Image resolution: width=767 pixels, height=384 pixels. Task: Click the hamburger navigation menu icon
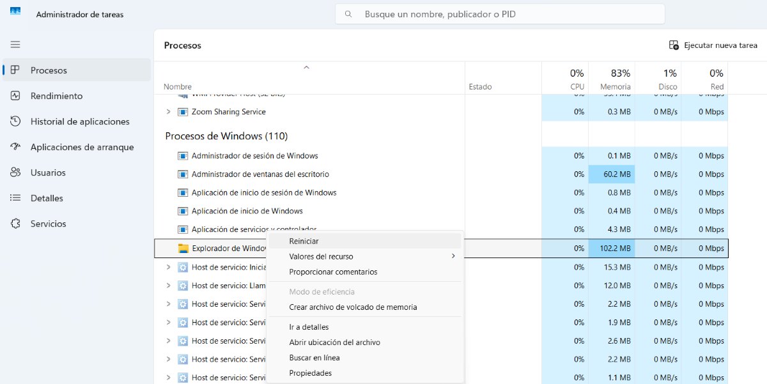point(15,45)
